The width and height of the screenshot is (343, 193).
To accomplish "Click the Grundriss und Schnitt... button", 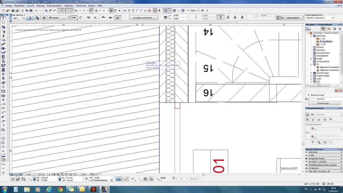I will 144,18.
